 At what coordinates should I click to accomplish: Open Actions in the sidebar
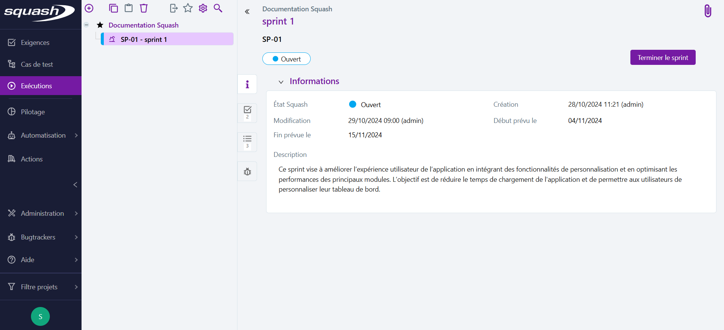(41, 159)
